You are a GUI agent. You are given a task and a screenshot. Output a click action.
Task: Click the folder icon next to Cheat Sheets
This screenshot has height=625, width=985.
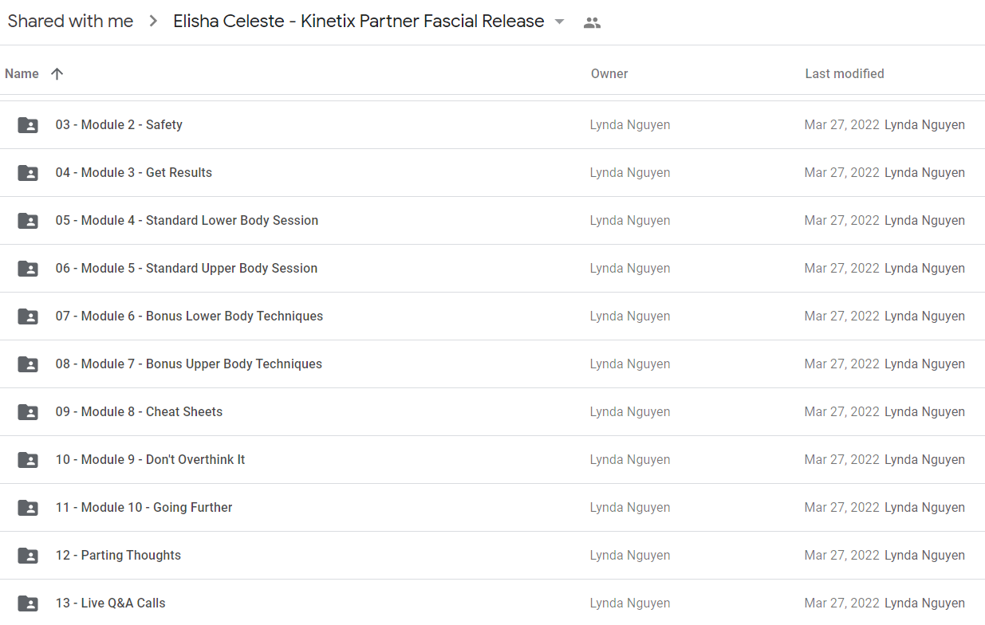pos(28,412)
